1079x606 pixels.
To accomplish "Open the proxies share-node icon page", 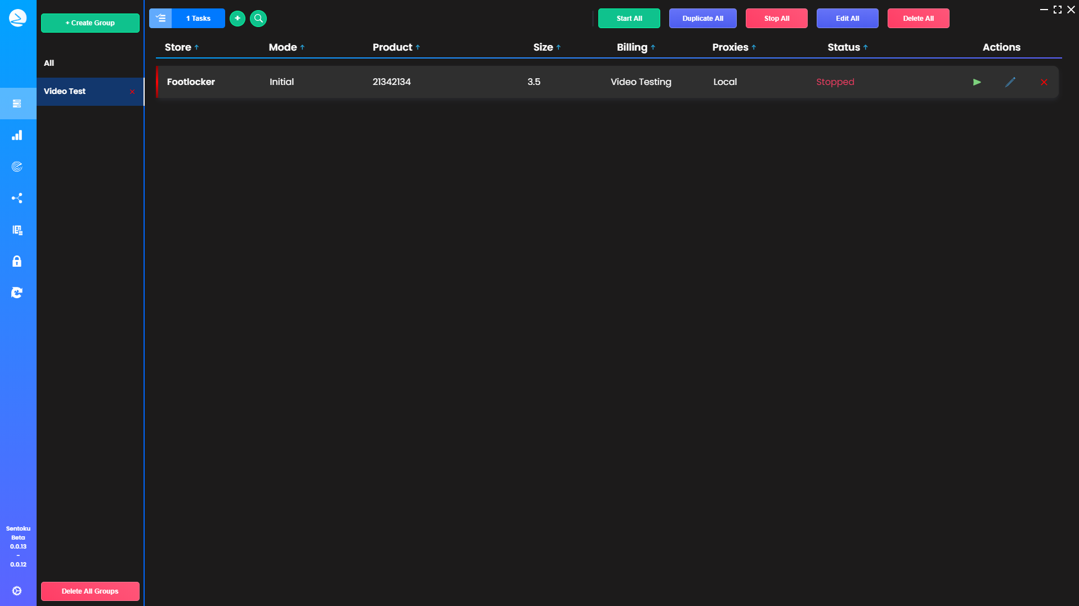I will [17, 198].
